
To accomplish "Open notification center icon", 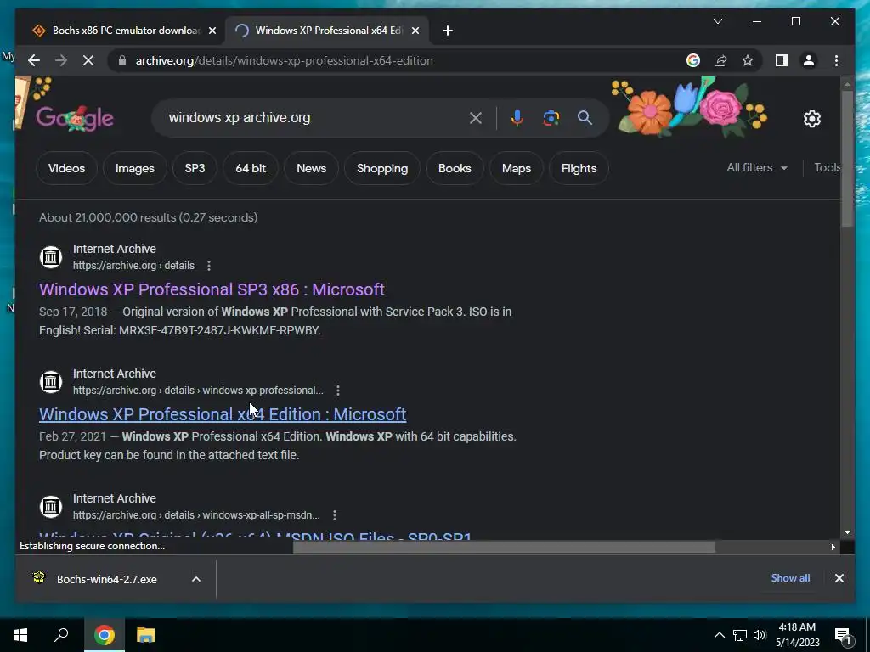I will pos(844,635).
